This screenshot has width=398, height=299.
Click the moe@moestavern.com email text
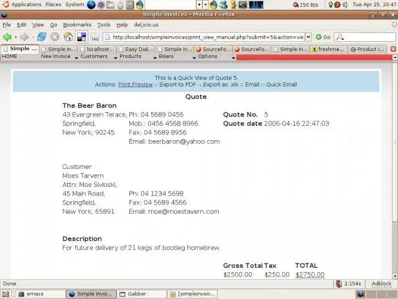click(x=183, y=212)
